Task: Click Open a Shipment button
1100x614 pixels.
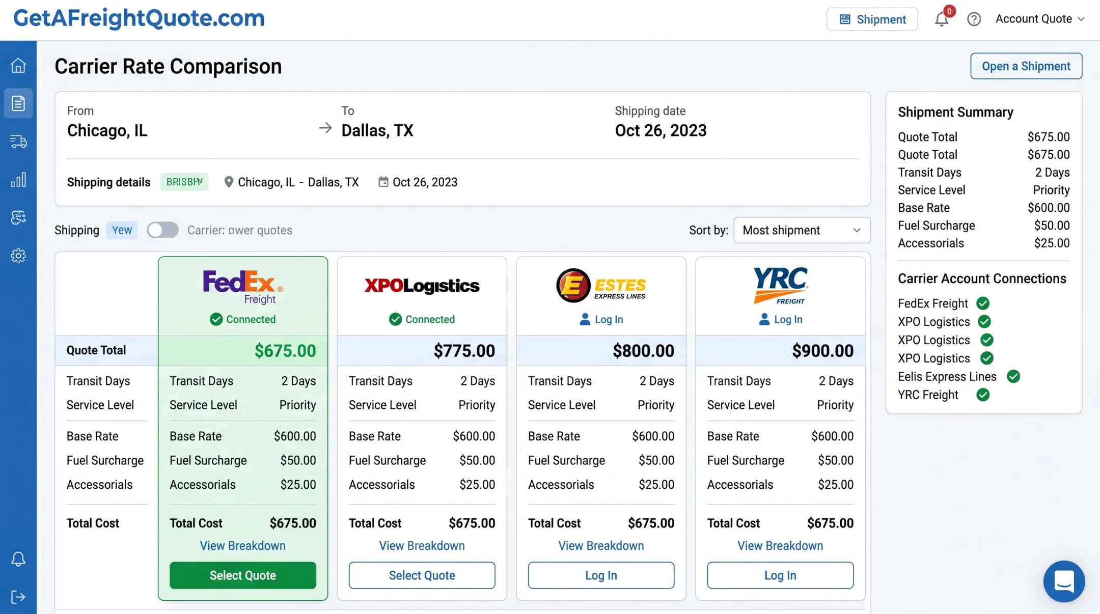Action: [1026, 66]
